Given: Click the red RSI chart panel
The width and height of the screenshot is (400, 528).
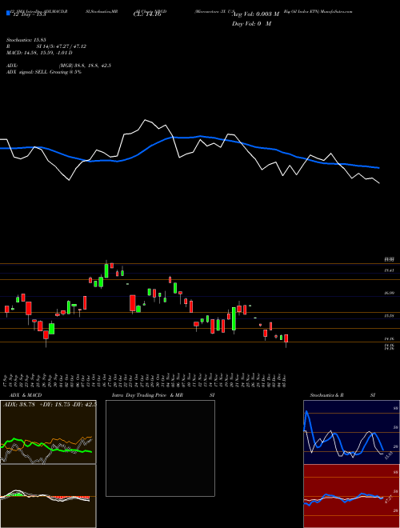Looking at the screenshot, I should (x=351, y=496).
